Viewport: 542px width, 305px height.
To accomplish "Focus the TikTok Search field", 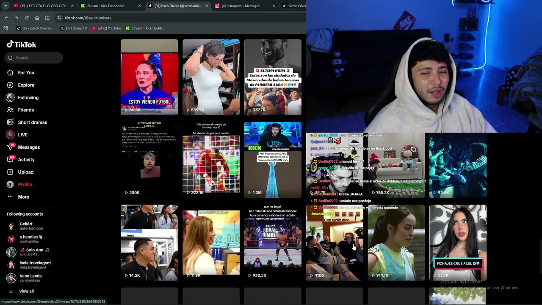I will (34, 58).
